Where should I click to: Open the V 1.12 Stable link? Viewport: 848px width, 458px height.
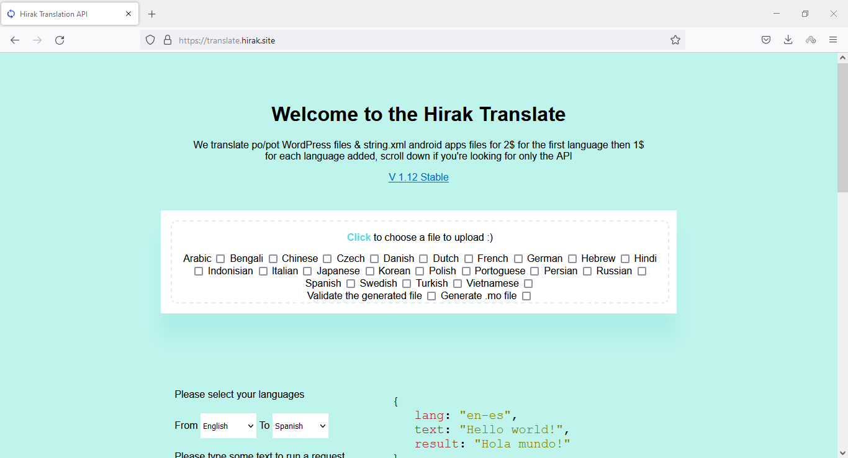tap(418, 177)
